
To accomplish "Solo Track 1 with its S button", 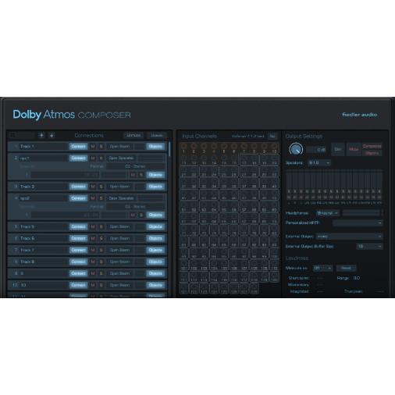I will [101, 147].
